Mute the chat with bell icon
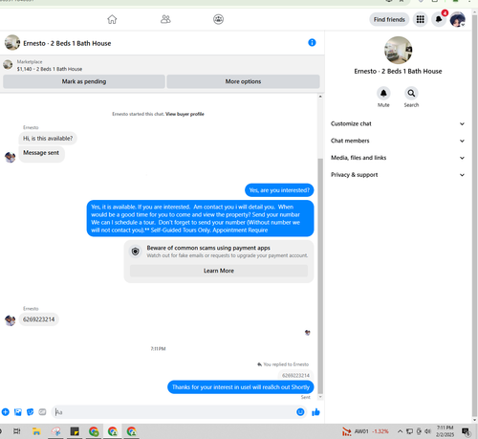This screenshot has width=478, height=439. (x=383, y=93)
